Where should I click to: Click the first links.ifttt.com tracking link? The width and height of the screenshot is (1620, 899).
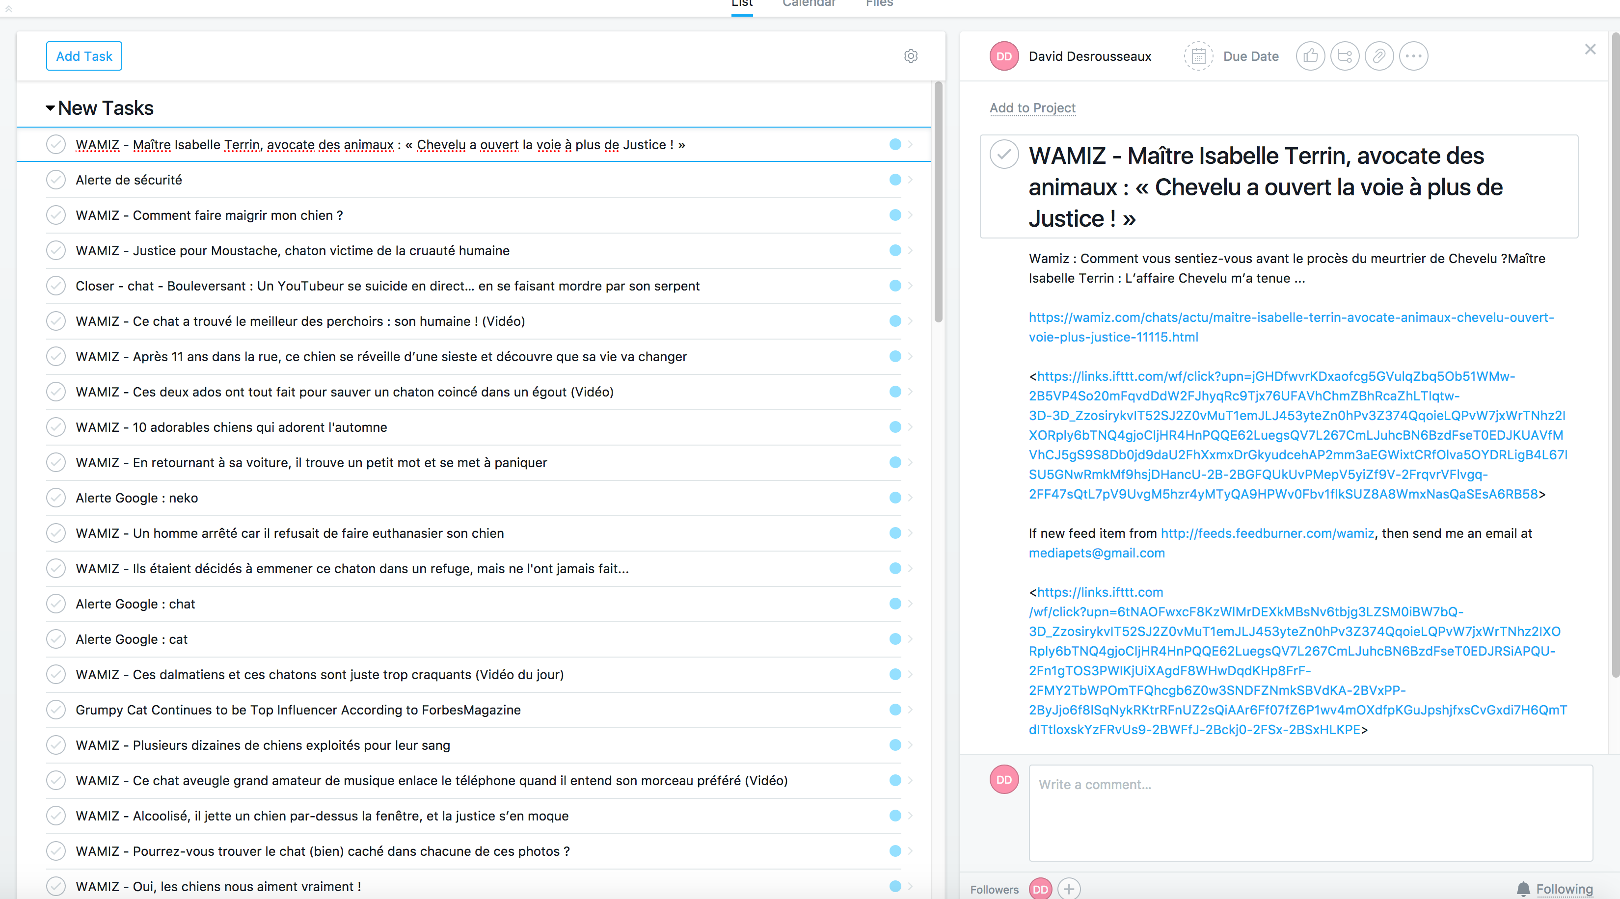pyautogui.click(x=1297, y=435)
